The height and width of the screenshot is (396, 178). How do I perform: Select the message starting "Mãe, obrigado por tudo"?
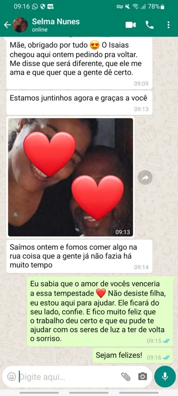coord(79,63)
